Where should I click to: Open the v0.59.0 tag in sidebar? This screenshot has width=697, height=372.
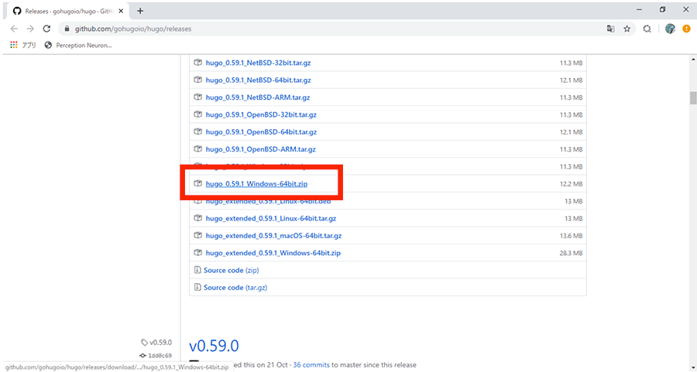156,343
